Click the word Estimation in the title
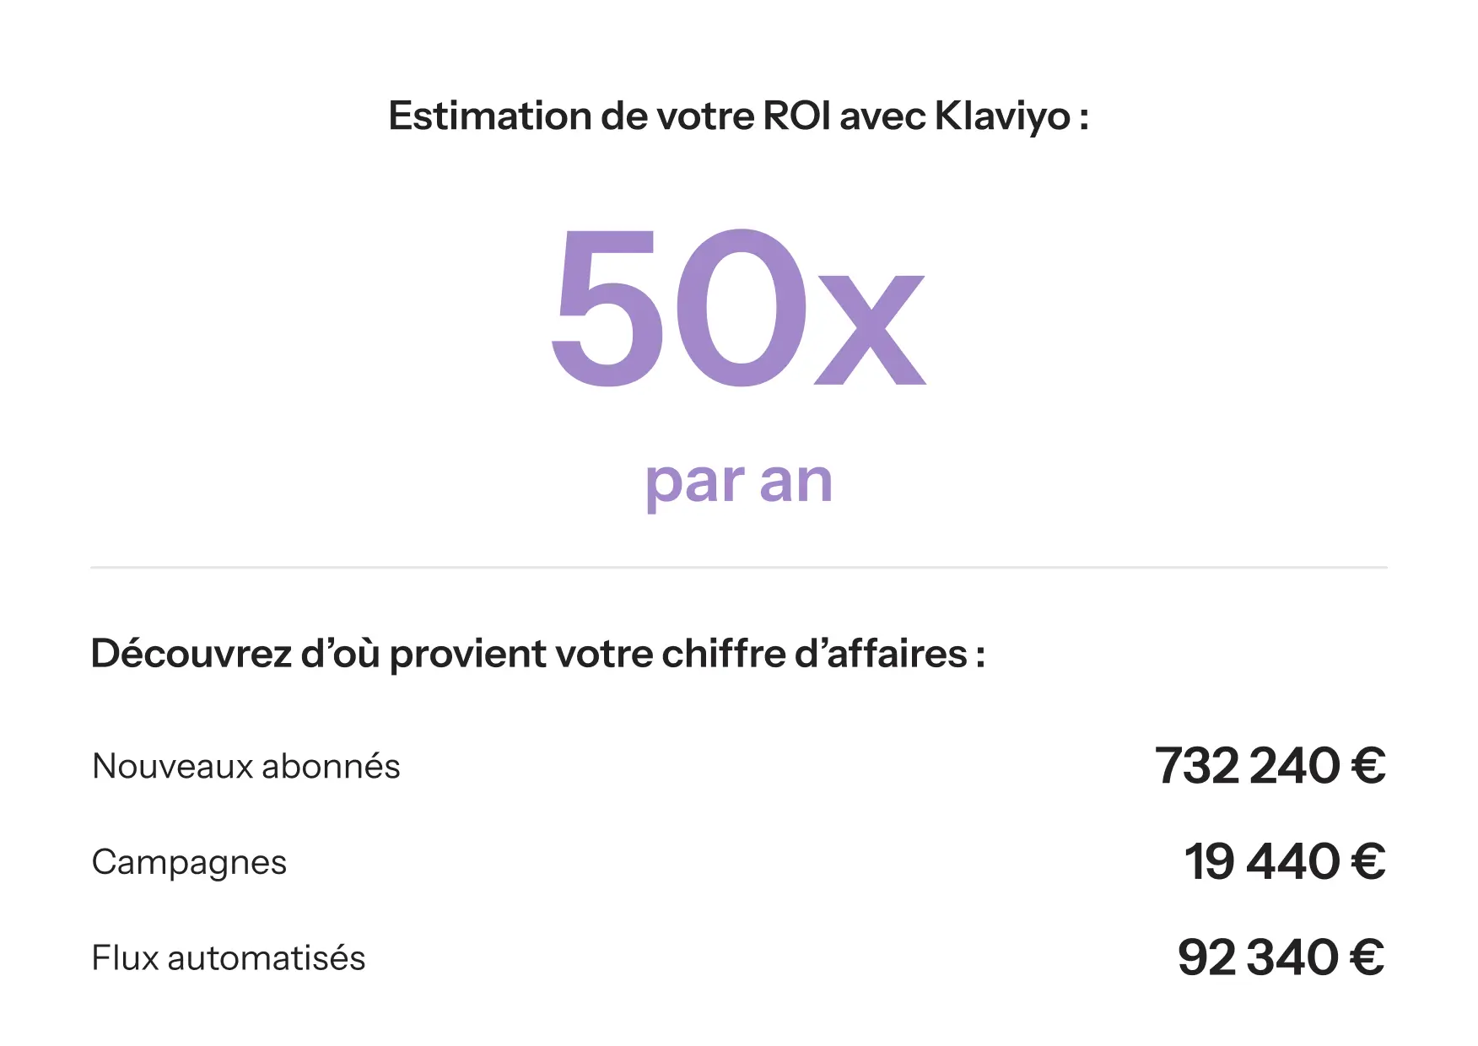 click(490, 116)
